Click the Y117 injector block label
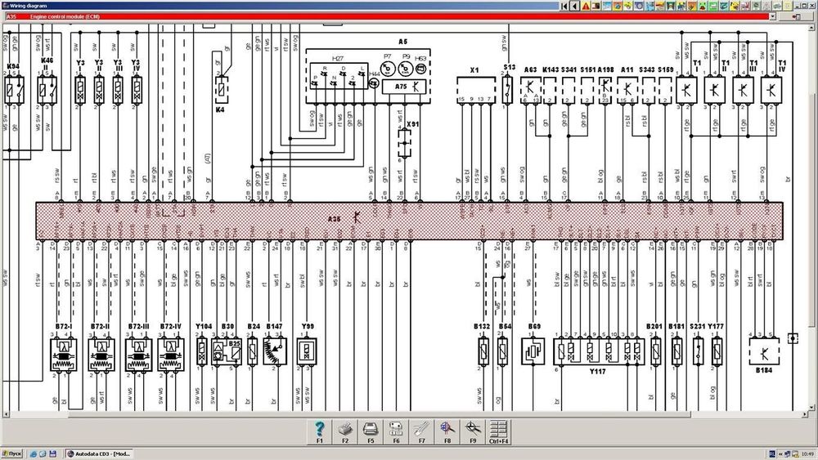Image resolution: width=818 pixels, height=460 pixels. coord(597,372)
